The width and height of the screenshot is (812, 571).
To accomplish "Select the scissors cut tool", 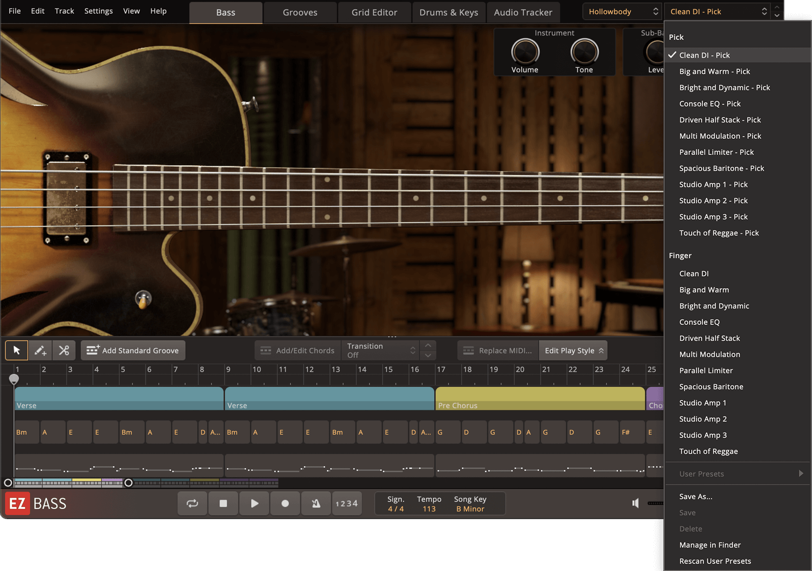I will pos(64,350).
